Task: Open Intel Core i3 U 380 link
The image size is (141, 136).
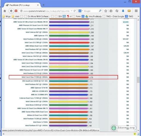Action: (36, 42)
